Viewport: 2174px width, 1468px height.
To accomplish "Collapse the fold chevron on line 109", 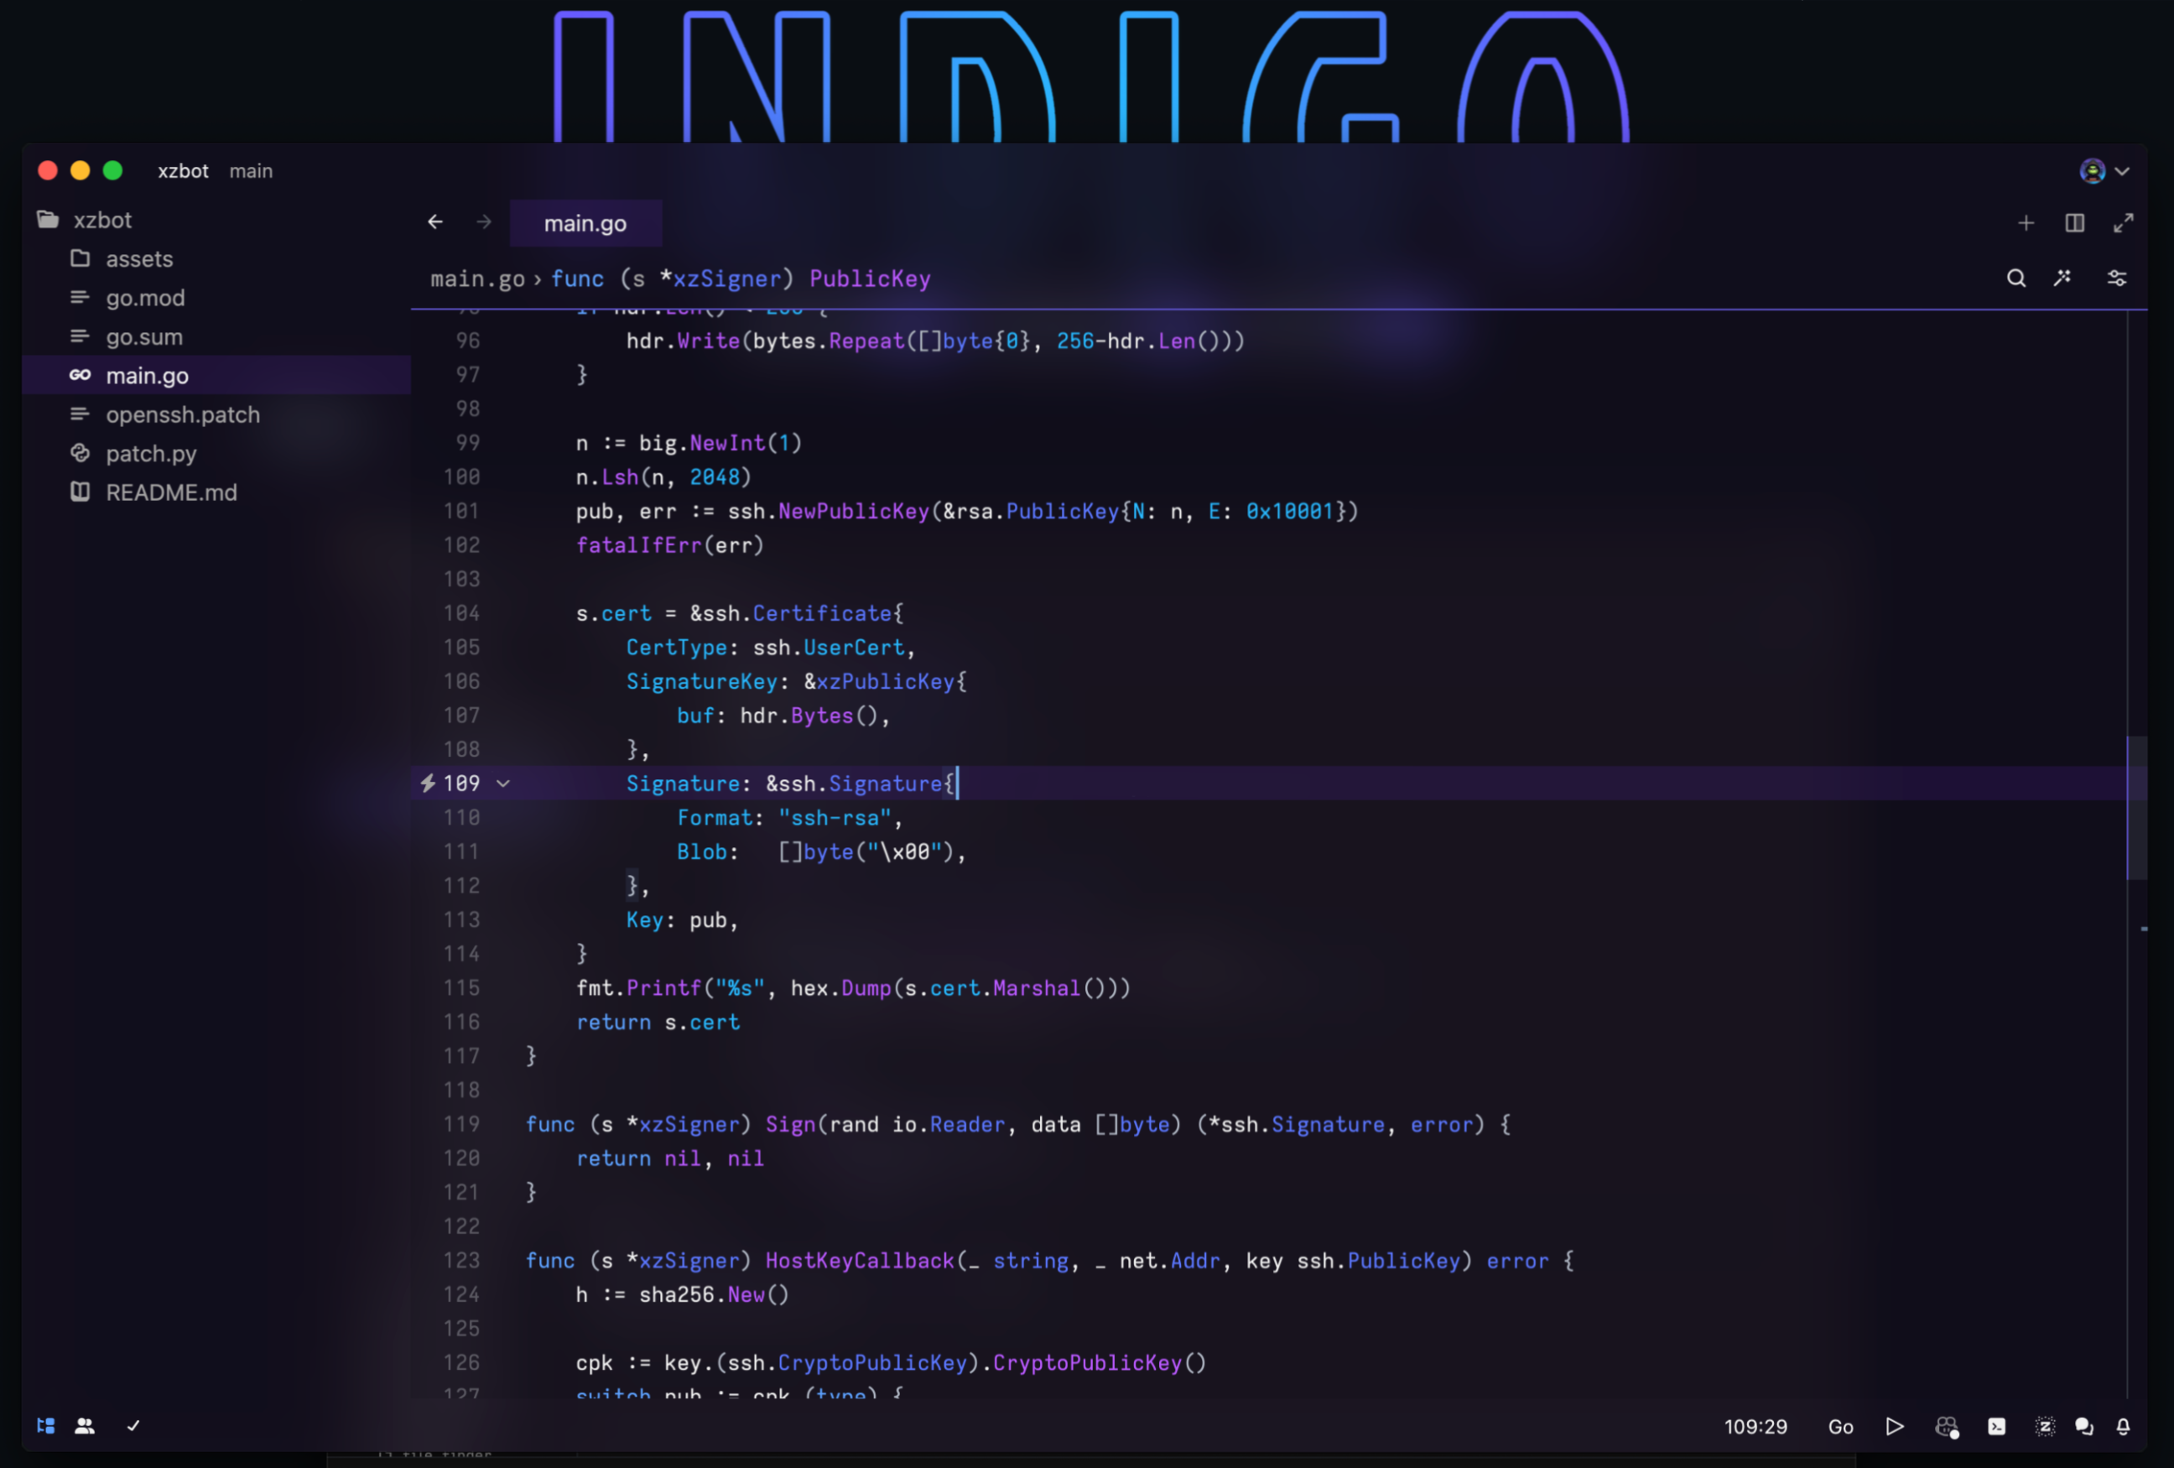I will click(503, 783).
